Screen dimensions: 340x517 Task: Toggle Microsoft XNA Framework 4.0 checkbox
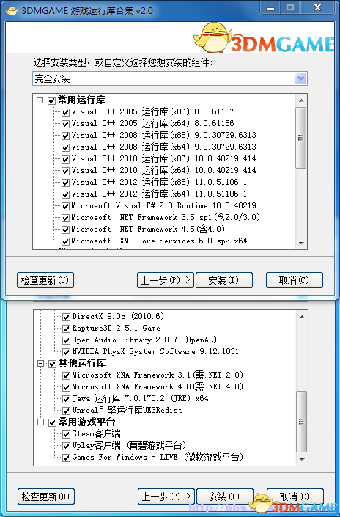pos(66,387)
